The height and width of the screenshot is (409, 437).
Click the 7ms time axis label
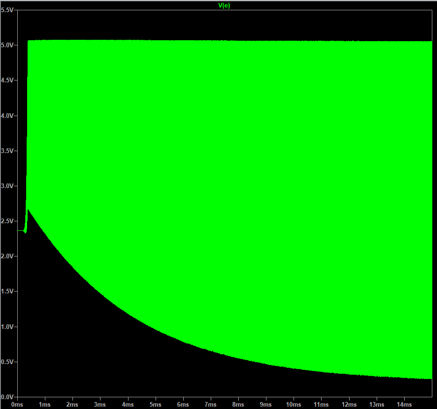pos(210,404)
